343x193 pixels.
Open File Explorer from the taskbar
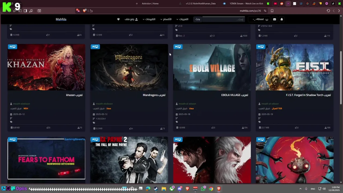pyautogui.click(x=164, y=189)
